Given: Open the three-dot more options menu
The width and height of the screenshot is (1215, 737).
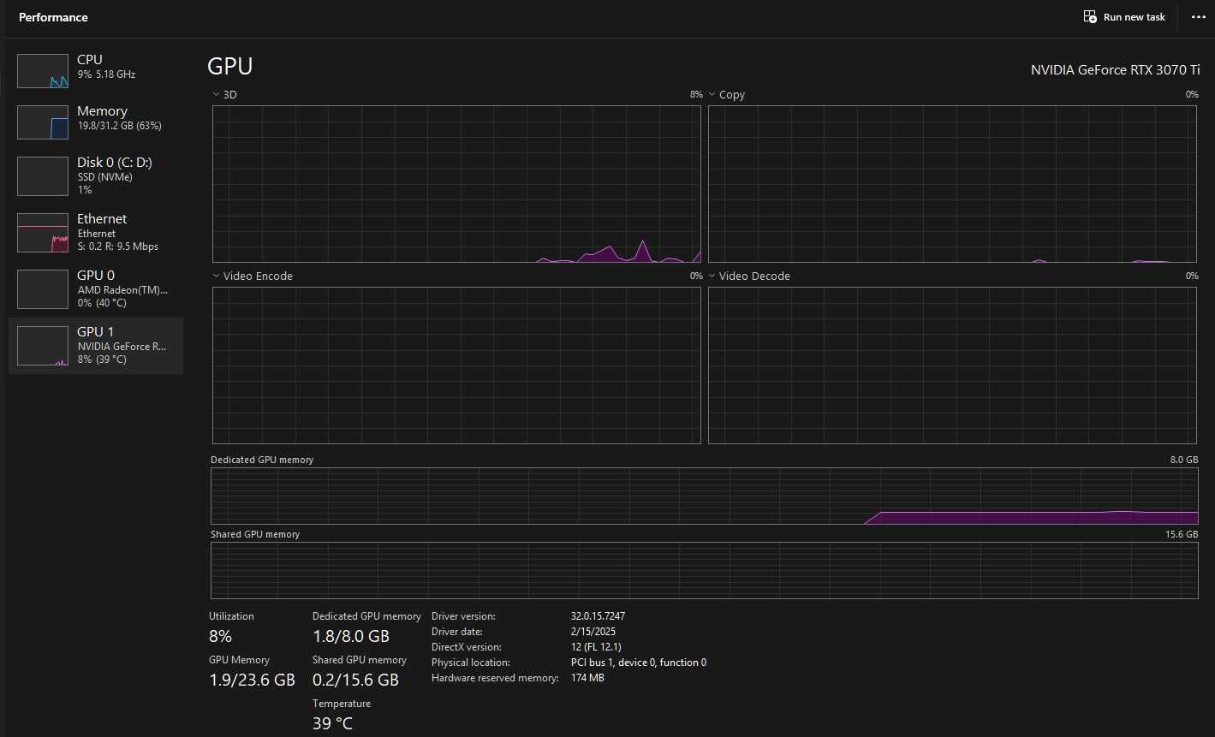Looking at the screenshot, I should [1198, 17].
